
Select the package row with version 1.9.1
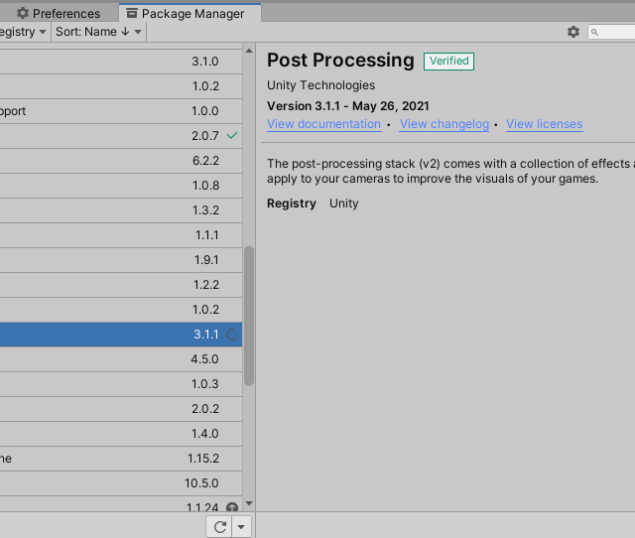(x=121, y=260)
